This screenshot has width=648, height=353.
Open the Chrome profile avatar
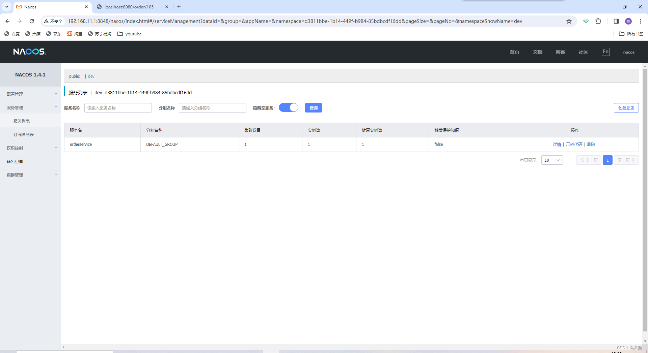coord(628,21)
